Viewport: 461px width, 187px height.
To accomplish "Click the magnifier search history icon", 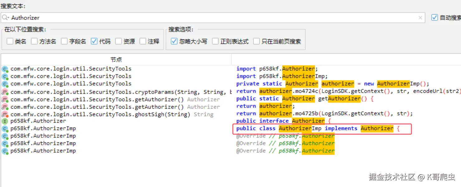I will 5,18.
